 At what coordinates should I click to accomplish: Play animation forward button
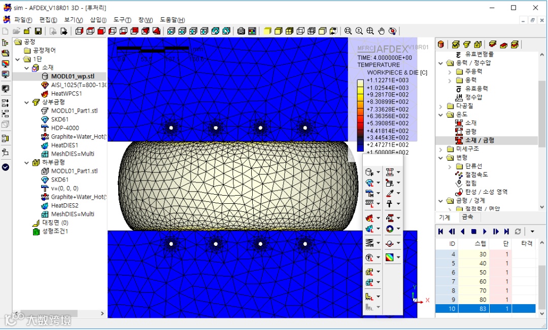(x=485, y=232)
